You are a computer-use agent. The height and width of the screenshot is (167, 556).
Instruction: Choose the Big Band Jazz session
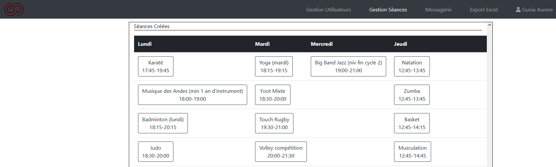pos(348,66)
